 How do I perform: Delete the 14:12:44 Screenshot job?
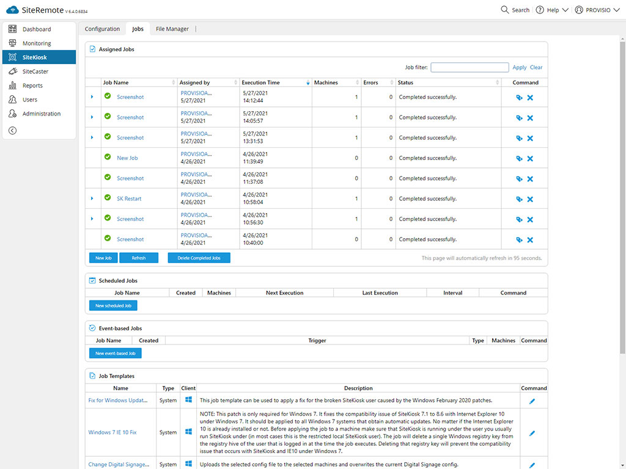tap(530, 97)
